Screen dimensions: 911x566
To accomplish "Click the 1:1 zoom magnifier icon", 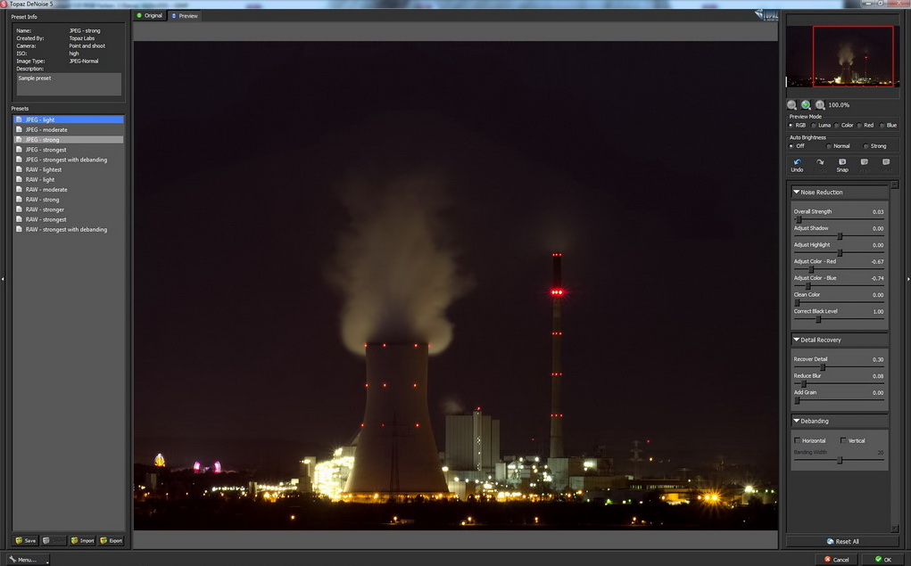I will (x=820, y=105).
